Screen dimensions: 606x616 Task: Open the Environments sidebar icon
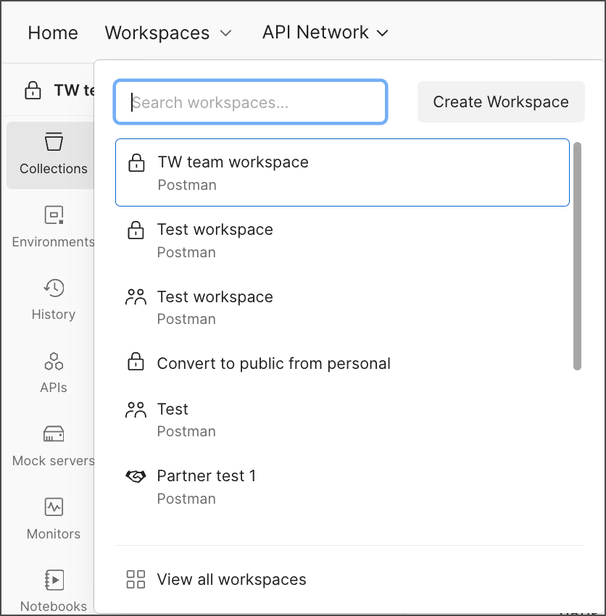click(53, 226)
